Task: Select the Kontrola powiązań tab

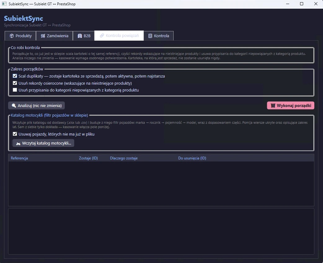Action: 119,36
